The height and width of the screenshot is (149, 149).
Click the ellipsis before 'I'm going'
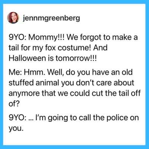click(x=30, y=120)
